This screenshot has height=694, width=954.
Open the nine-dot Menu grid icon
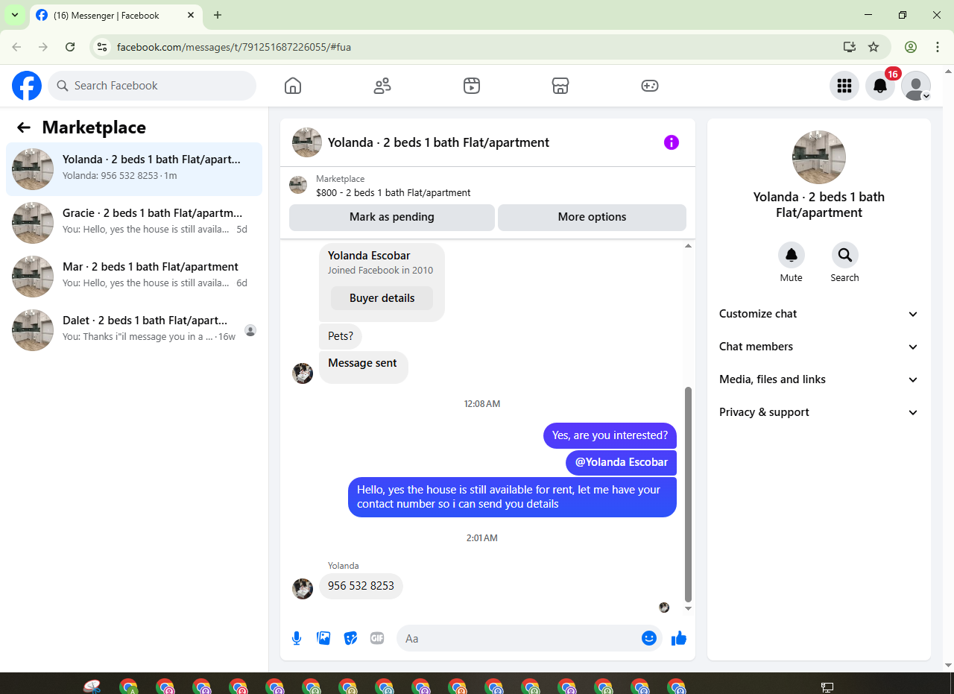[844, 86]
